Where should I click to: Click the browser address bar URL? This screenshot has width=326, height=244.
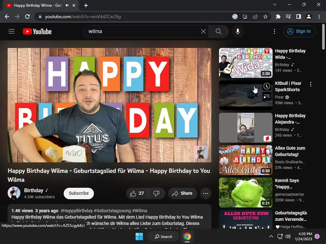83,17
